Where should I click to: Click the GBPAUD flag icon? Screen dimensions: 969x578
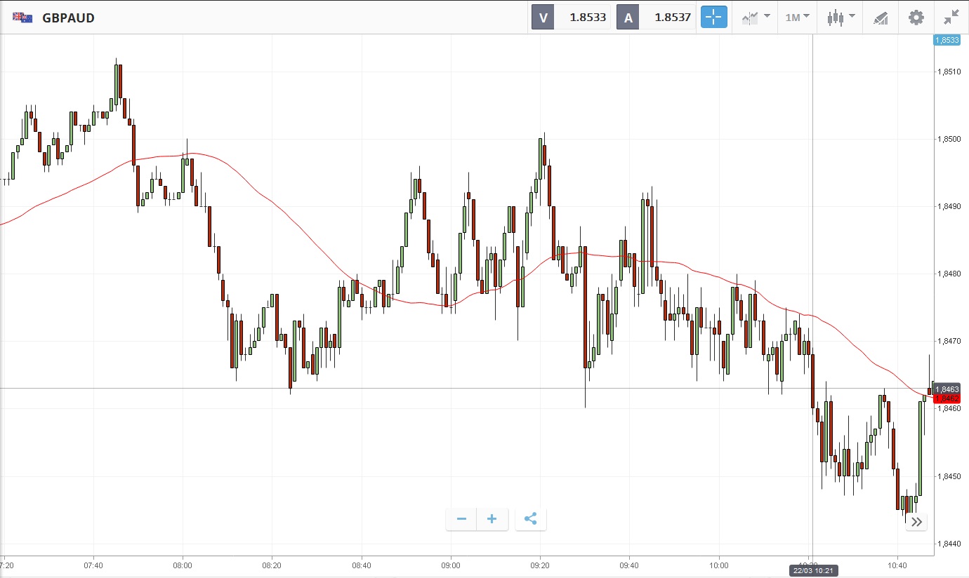[x=22, y=18]
